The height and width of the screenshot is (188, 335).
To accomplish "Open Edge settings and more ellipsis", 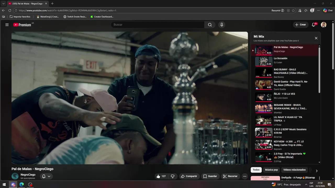I will 318,10.
